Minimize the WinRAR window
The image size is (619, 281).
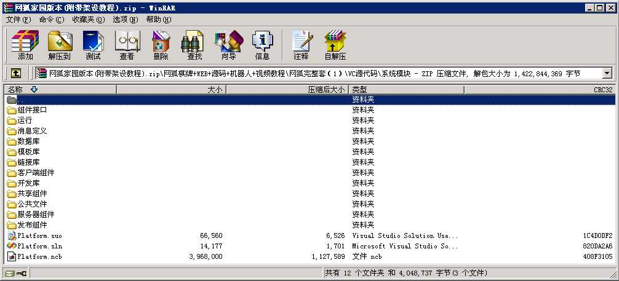(x=590, y=8)
